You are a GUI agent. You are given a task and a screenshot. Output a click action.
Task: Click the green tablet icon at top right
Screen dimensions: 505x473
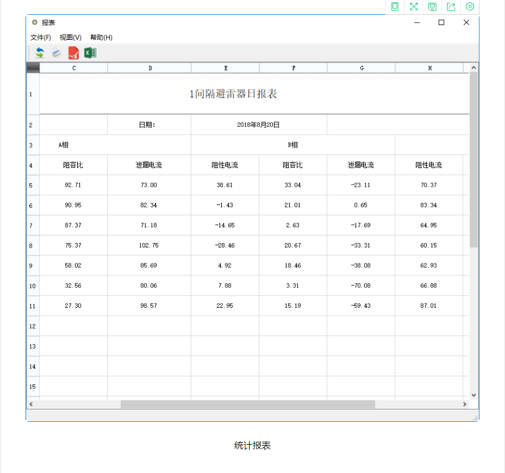[395, 6]
